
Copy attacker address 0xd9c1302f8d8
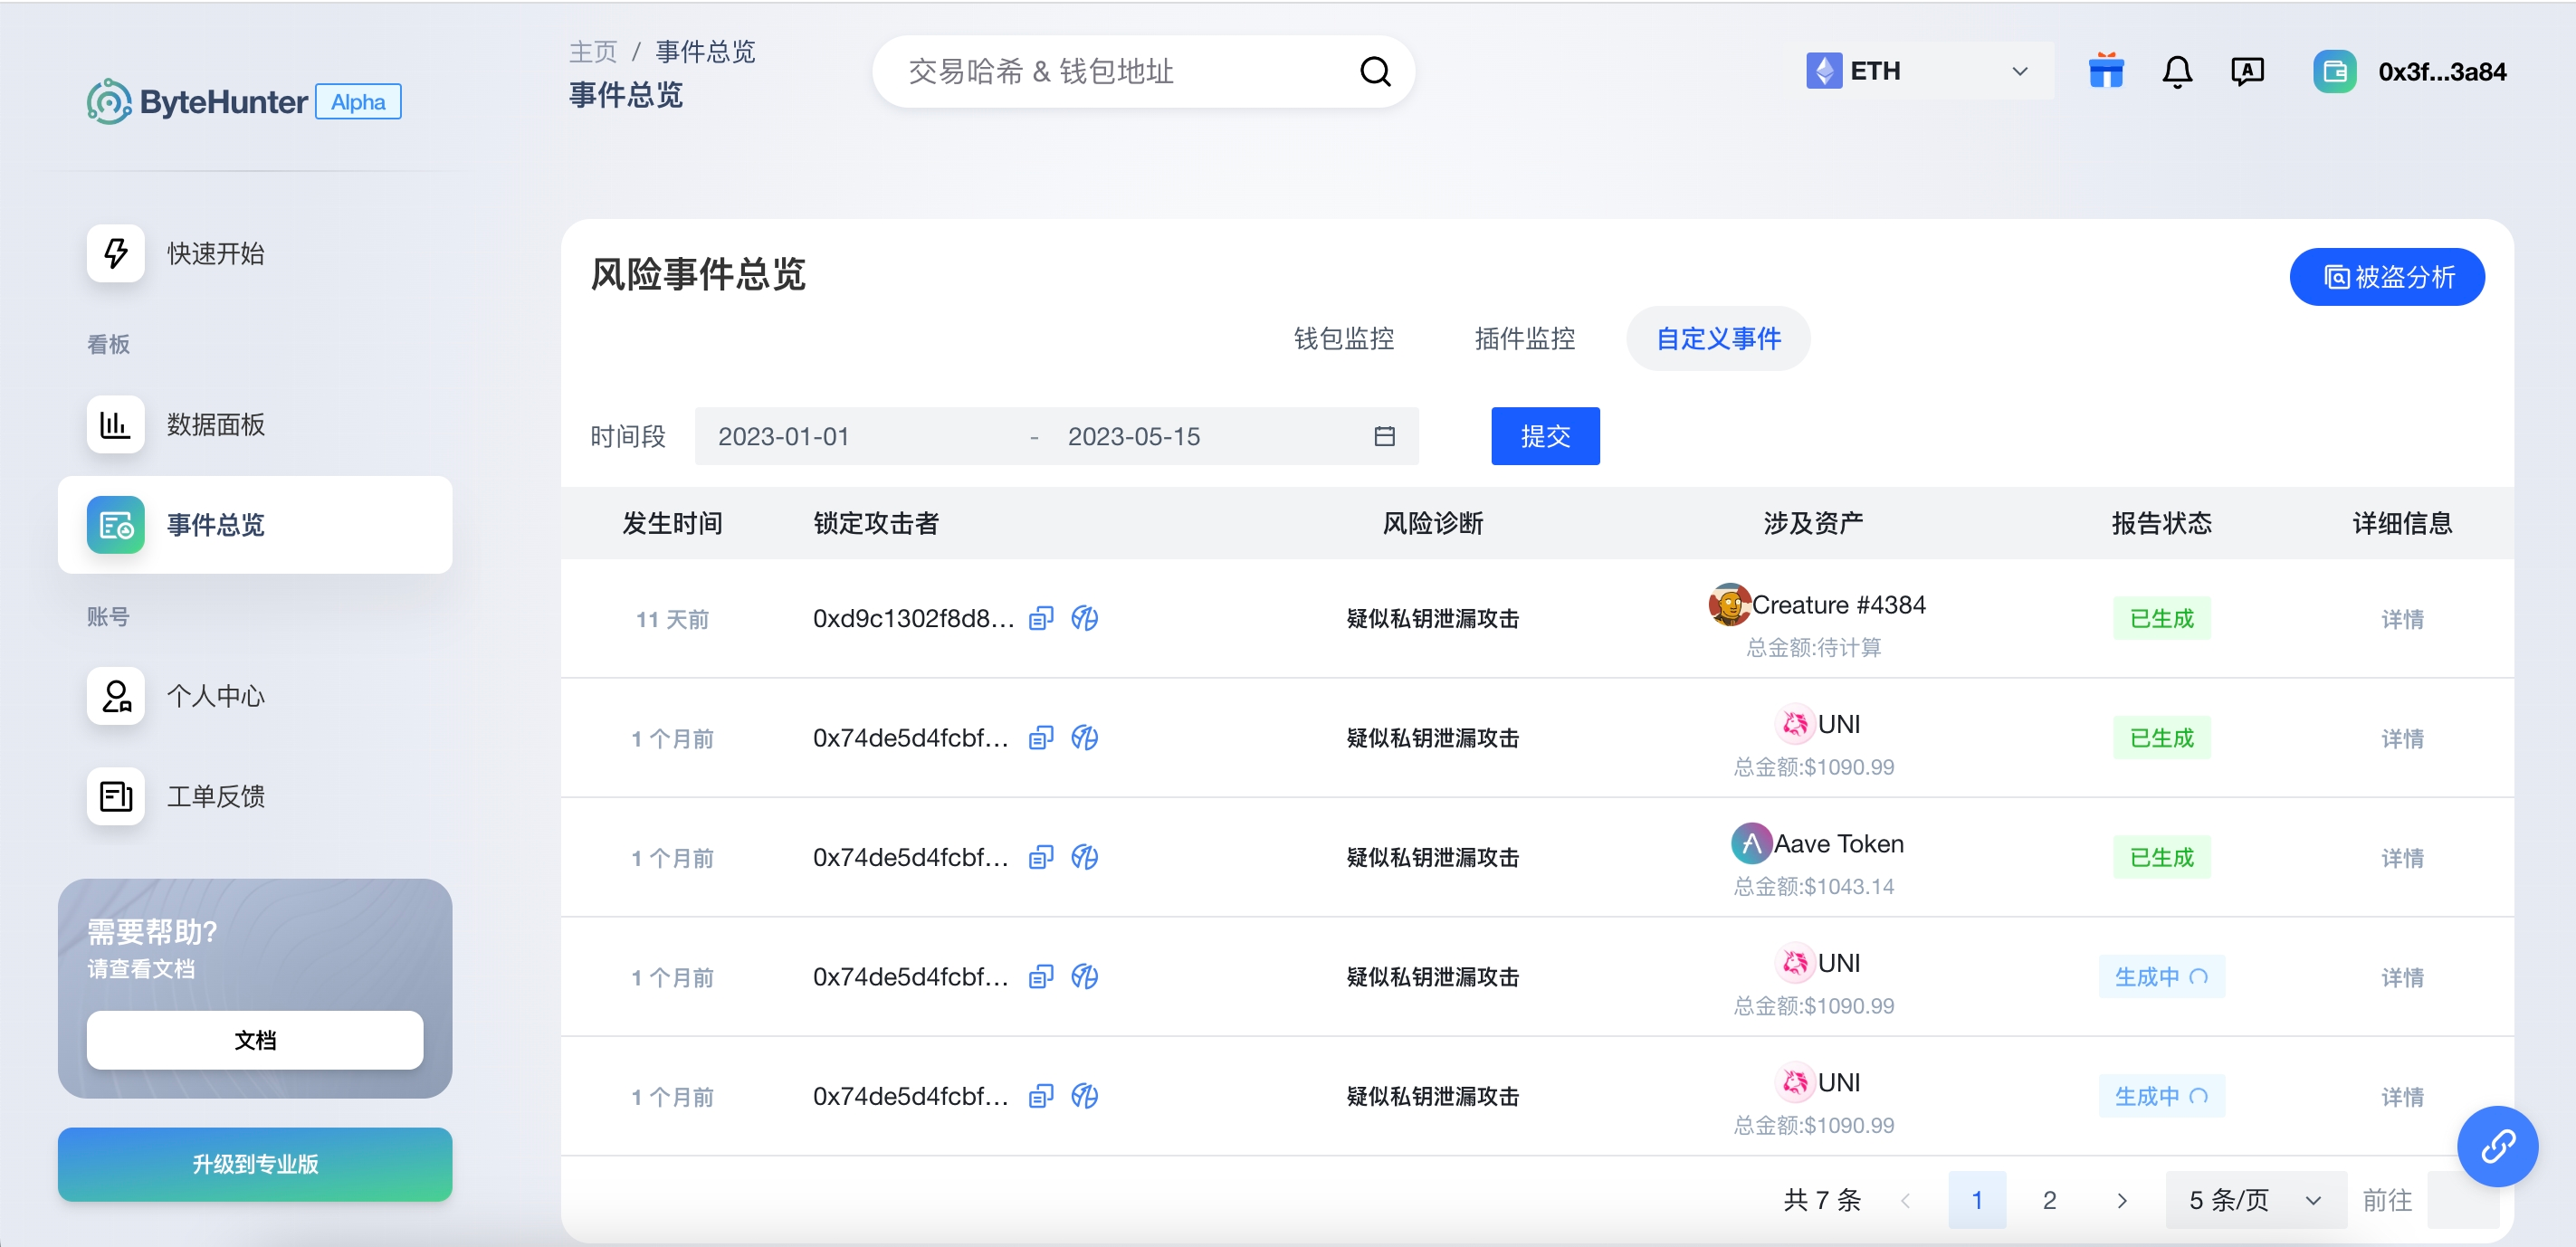1041,619
